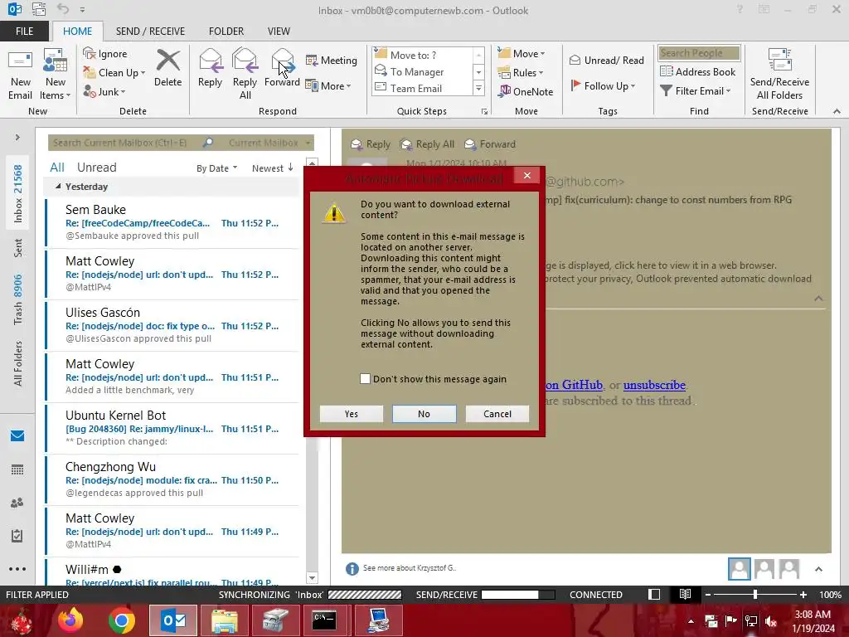Open the FILE tab
Image resolution: width=849 pixels, height=637 pixels.
pyautogui.click(x=24, y=32)
